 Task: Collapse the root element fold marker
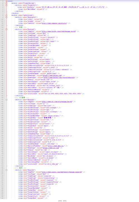(x=6, y=1)
